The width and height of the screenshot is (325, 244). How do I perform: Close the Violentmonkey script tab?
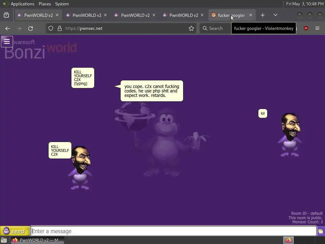tap(251, 15)
